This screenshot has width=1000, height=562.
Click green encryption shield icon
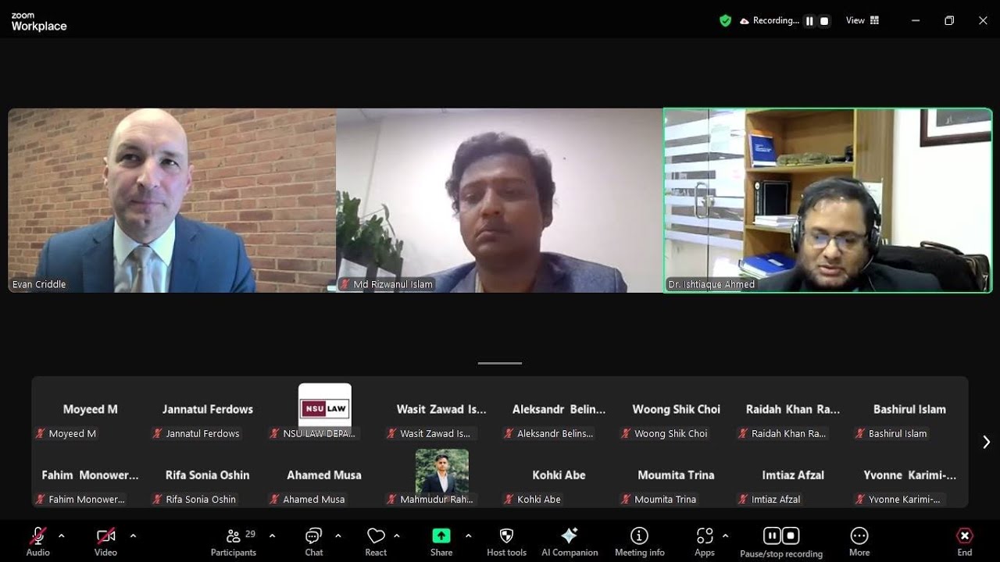725,21
